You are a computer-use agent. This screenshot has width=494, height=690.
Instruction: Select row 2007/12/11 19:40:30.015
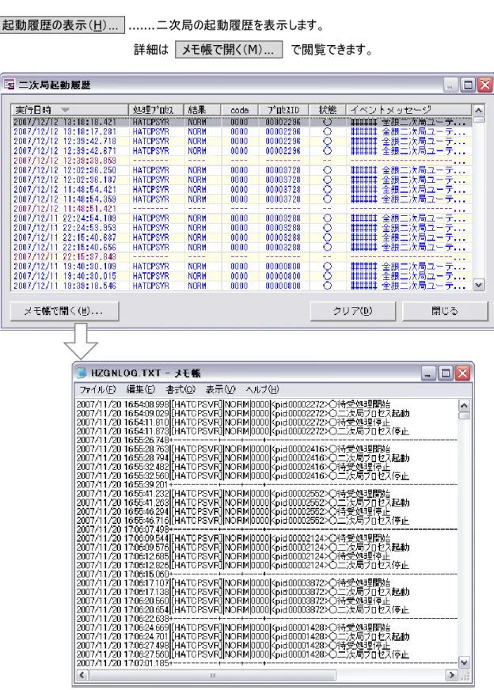click(241, 276)
